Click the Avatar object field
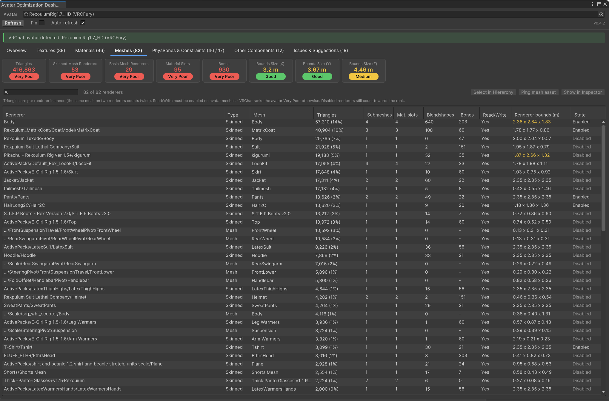This screenshot has width=609, height=401. 314,14
